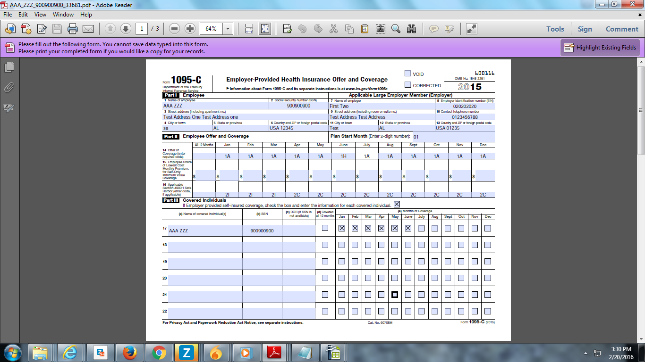Click the Print file icon
The height and width of the screenshot is (362, 645).
click(x=72, y=29)
